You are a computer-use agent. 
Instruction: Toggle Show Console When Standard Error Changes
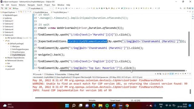(x=173, y=74)
